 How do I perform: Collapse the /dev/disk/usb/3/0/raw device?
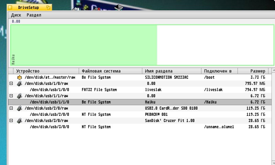(x=11, y=121)
